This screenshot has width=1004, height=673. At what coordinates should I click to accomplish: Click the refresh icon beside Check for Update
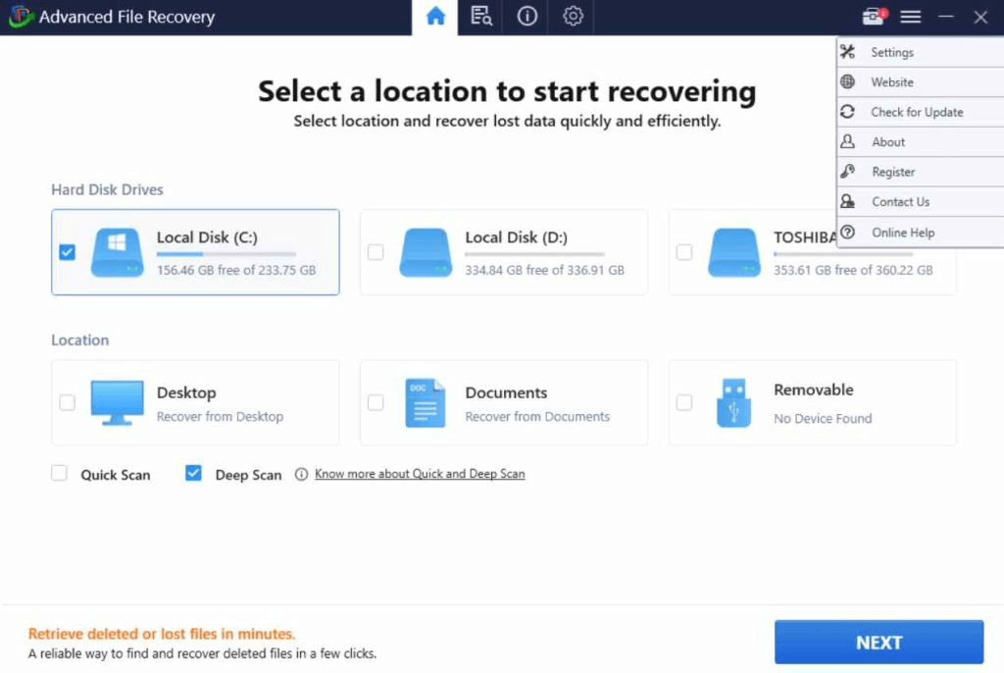[848, 112]
